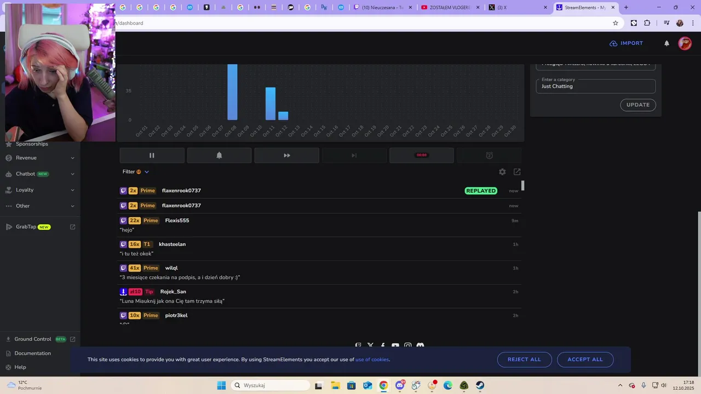Click the alarm clock button in feed controls
701x394 pixels.
click(489, 155)
